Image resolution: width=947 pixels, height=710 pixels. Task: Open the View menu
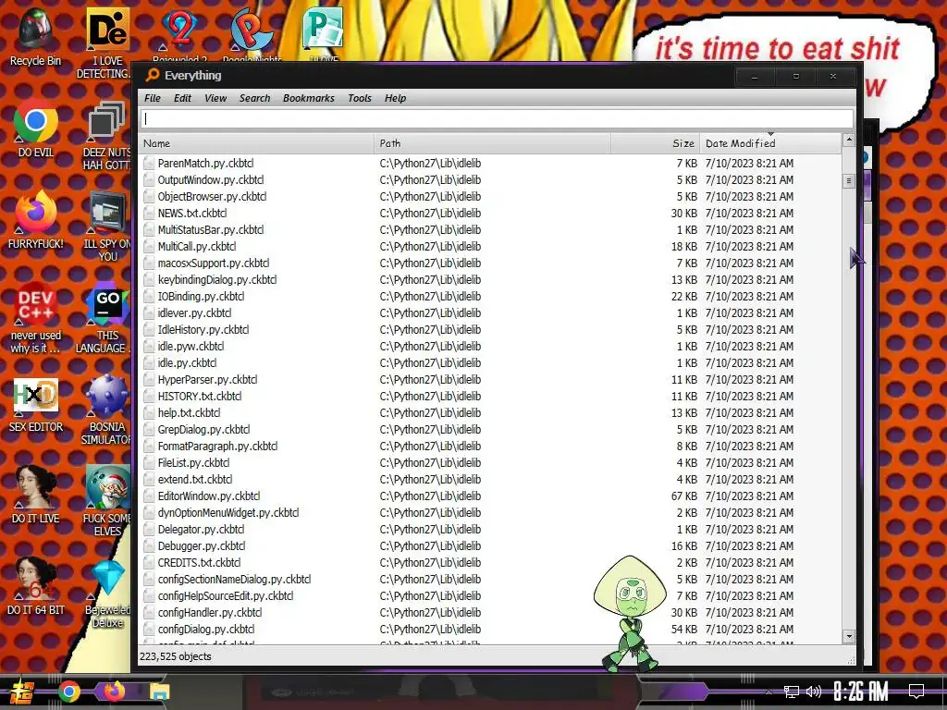coord(215,98)
